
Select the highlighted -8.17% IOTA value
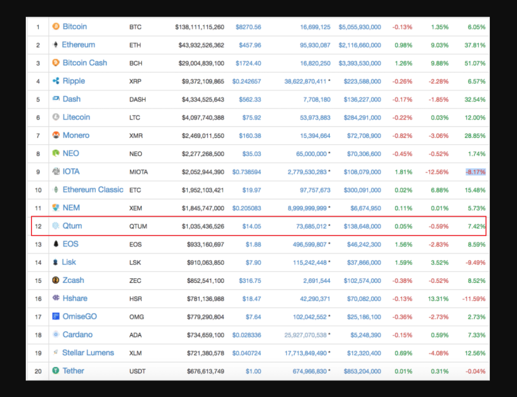tap(475, 172)
